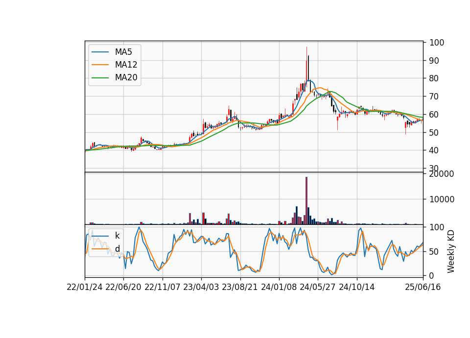Click the tallest volume bar near 20000
This screenshot has width=470, height=338.
tap(306, 201)
